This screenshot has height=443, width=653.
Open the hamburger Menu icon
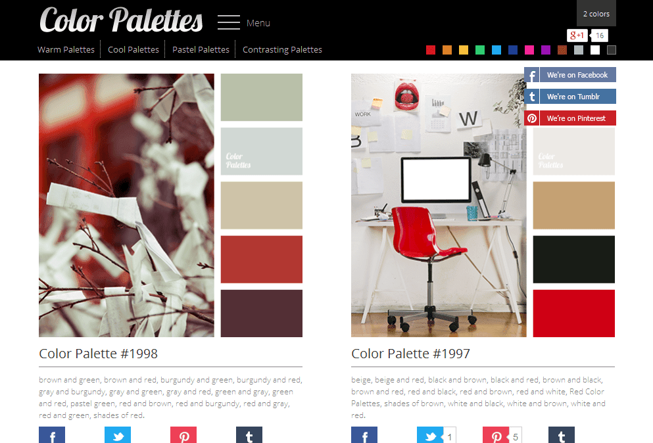point(229,22)
